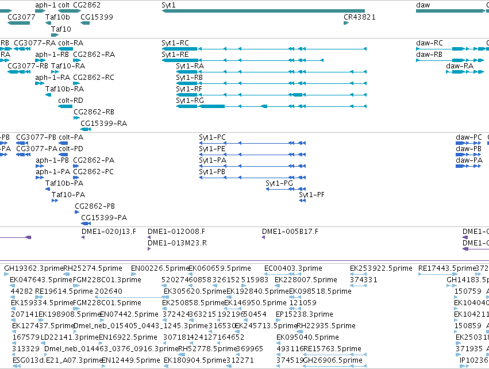Screen dimensions: 489x369
Task: Select the daw-PA protein feature
Action: point(468,166)
